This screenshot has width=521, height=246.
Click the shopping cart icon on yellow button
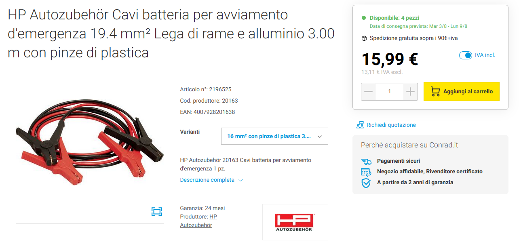[x=435, y=92]
